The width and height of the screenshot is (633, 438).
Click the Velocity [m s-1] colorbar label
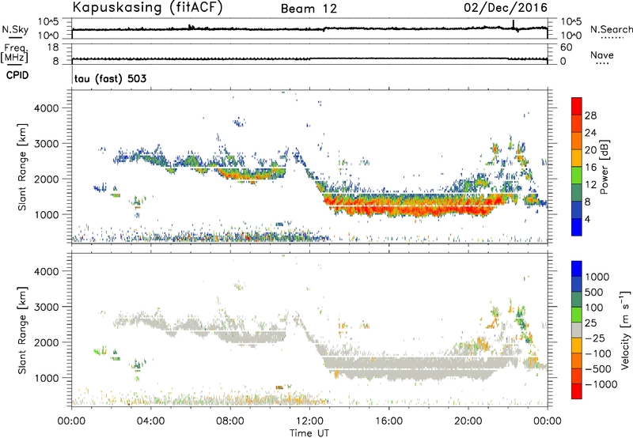(x=625, y=330)
